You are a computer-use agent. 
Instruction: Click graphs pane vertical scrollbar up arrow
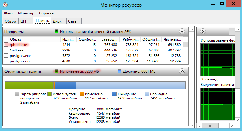coord(238,29)
